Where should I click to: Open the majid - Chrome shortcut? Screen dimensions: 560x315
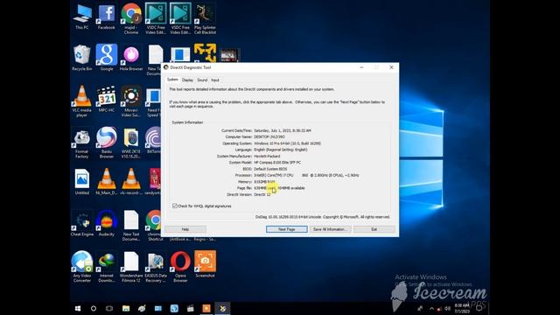[x=131, y=19]
